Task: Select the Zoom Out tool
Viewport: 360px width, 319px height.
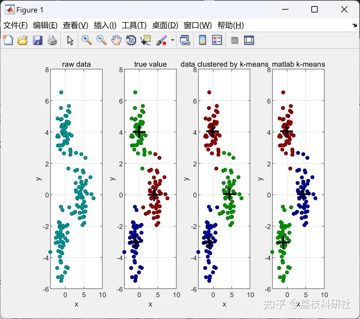Action: pyautogui.click(x=101, y=40)
